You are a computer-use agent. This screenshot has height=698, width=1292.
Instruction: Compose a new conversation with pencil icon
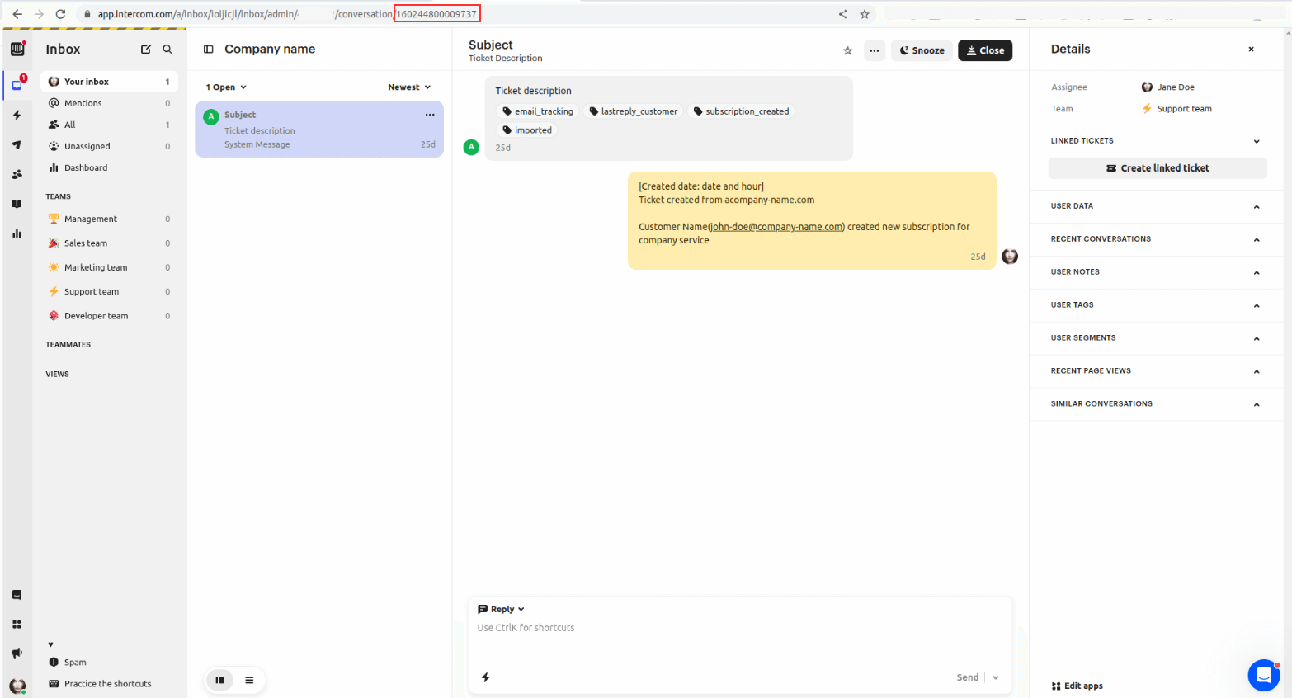coord(146,50)
